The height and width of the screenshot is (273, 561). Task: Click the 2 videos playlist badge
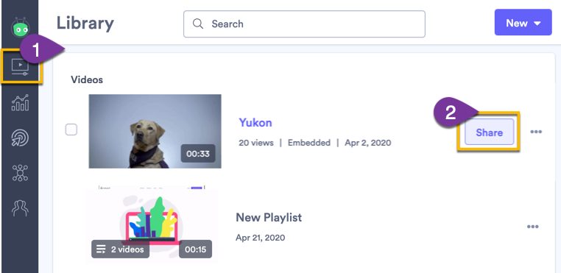click(120, 249)
